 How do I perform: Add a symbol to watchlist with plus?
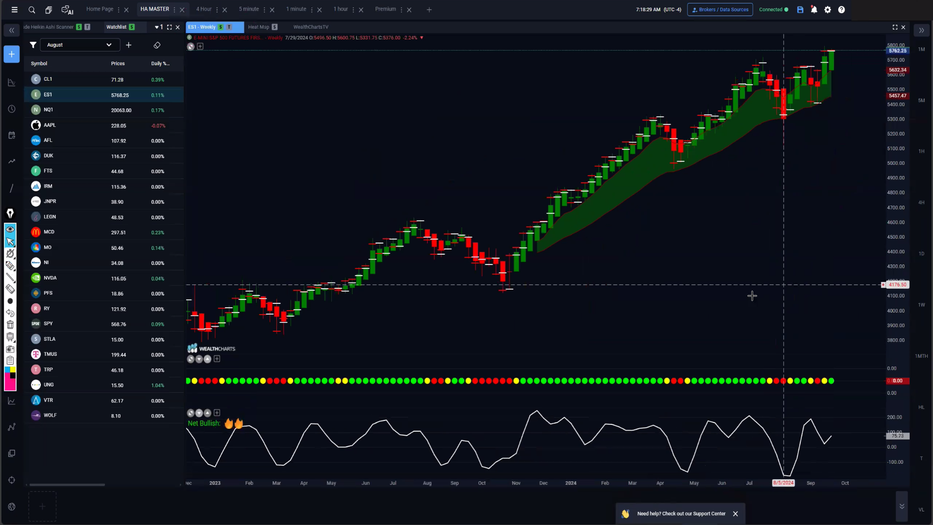coord(129,45)
